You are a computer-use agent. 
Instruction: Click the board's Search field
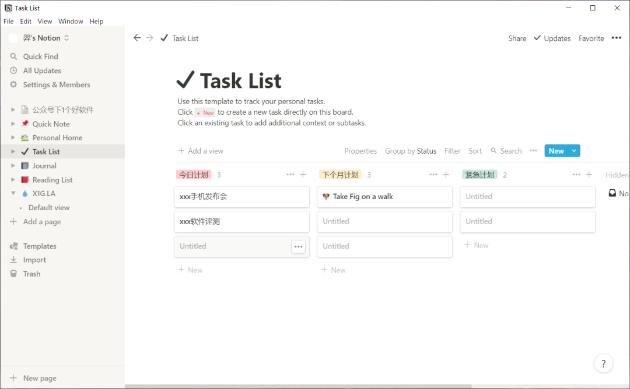pyautogui.click(x=506, y=151)
